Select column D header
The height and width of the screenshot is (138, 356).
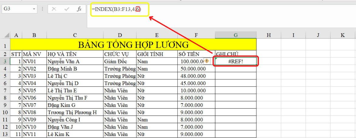click(x=120, y=35)
